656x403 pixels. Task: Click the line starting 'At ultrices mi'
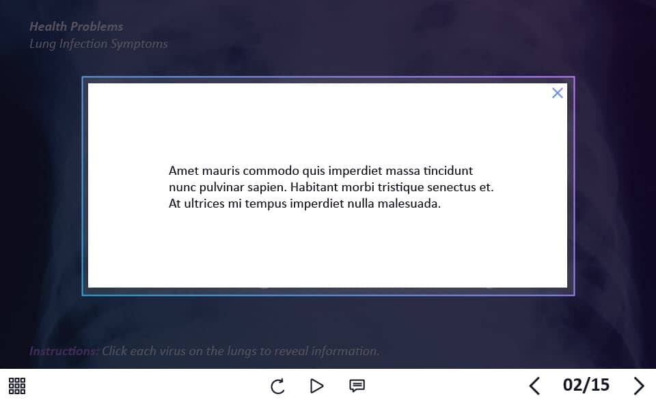[305, 204]
